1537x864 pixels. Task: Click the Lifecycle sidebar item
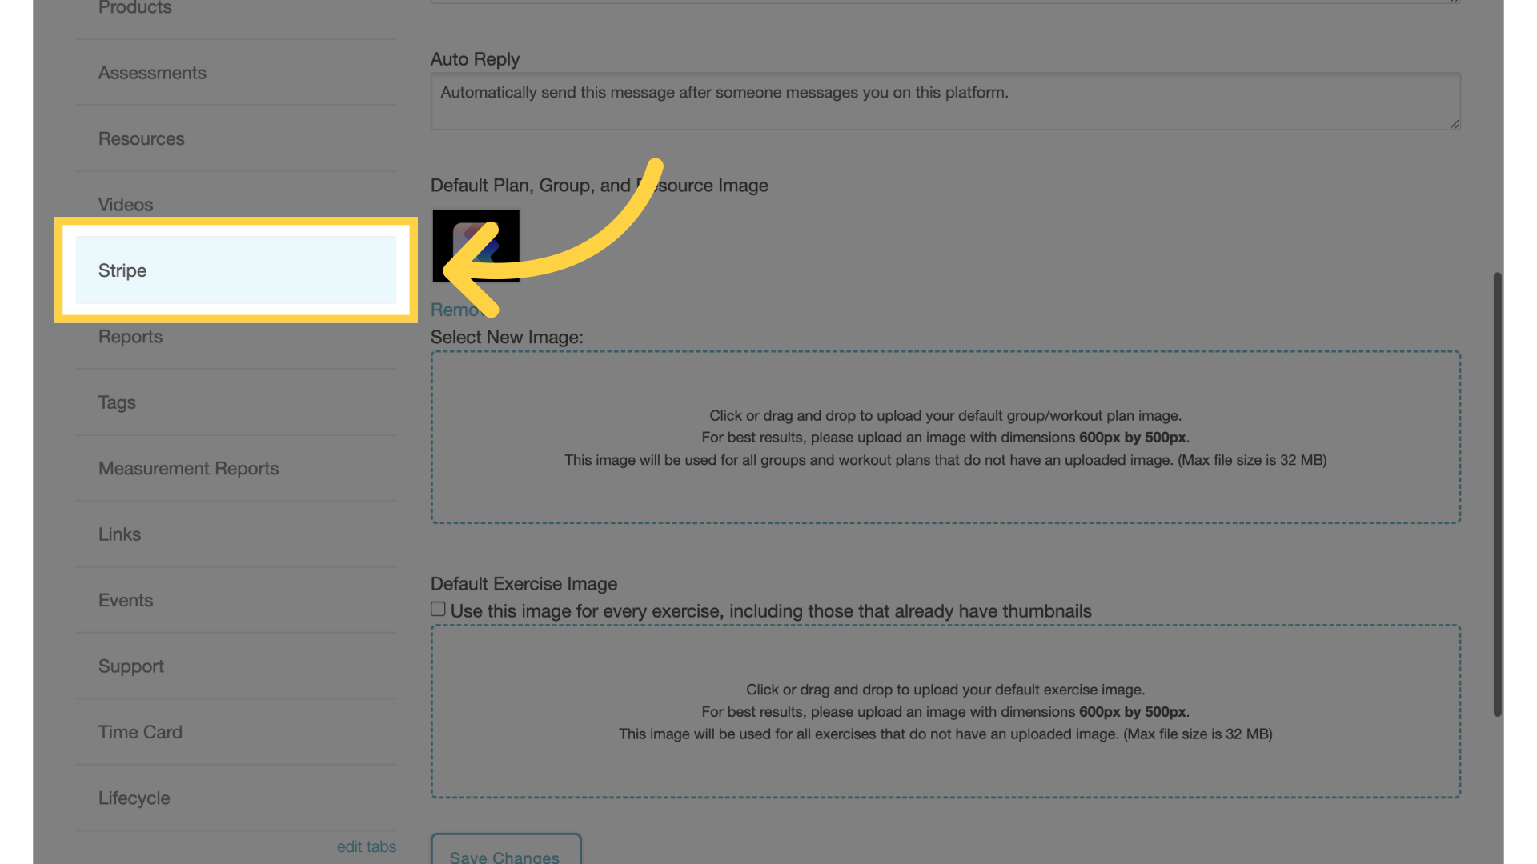click(x=133, y=798)
